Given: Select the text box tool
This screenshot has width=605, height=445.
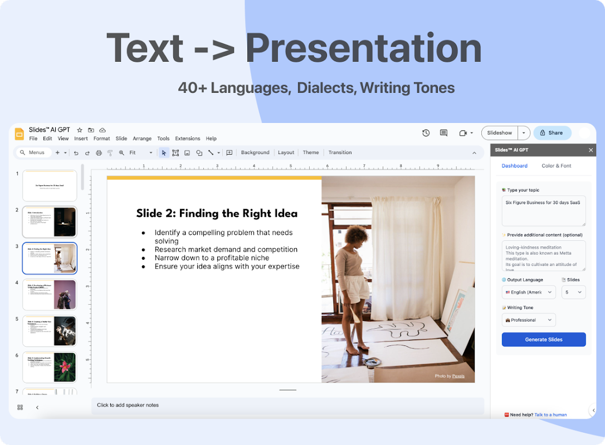Looking at the screenshot, I should pos(175,153).
